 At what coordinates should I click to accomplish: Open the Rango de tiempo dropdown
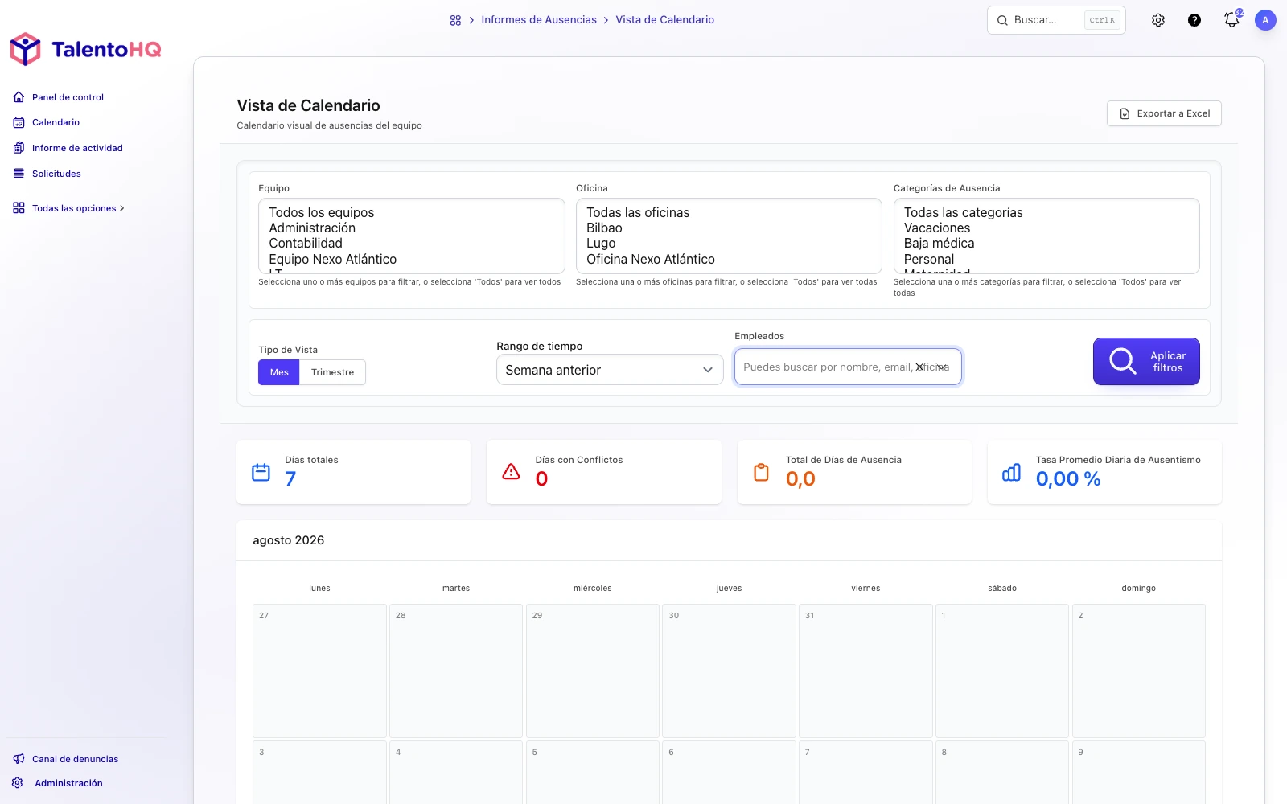610,370
